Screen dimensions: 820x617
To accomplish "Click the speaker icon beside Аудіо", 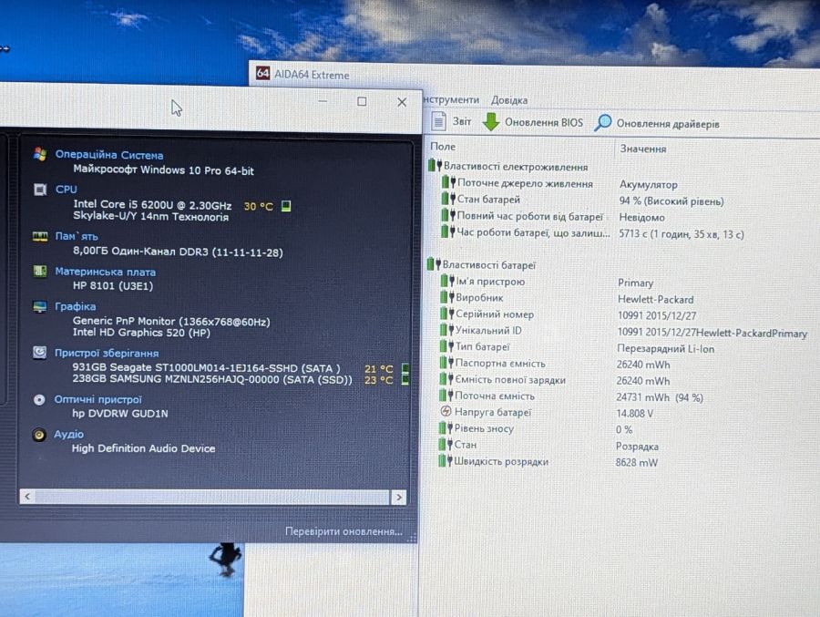I will [x=38, y=435].
